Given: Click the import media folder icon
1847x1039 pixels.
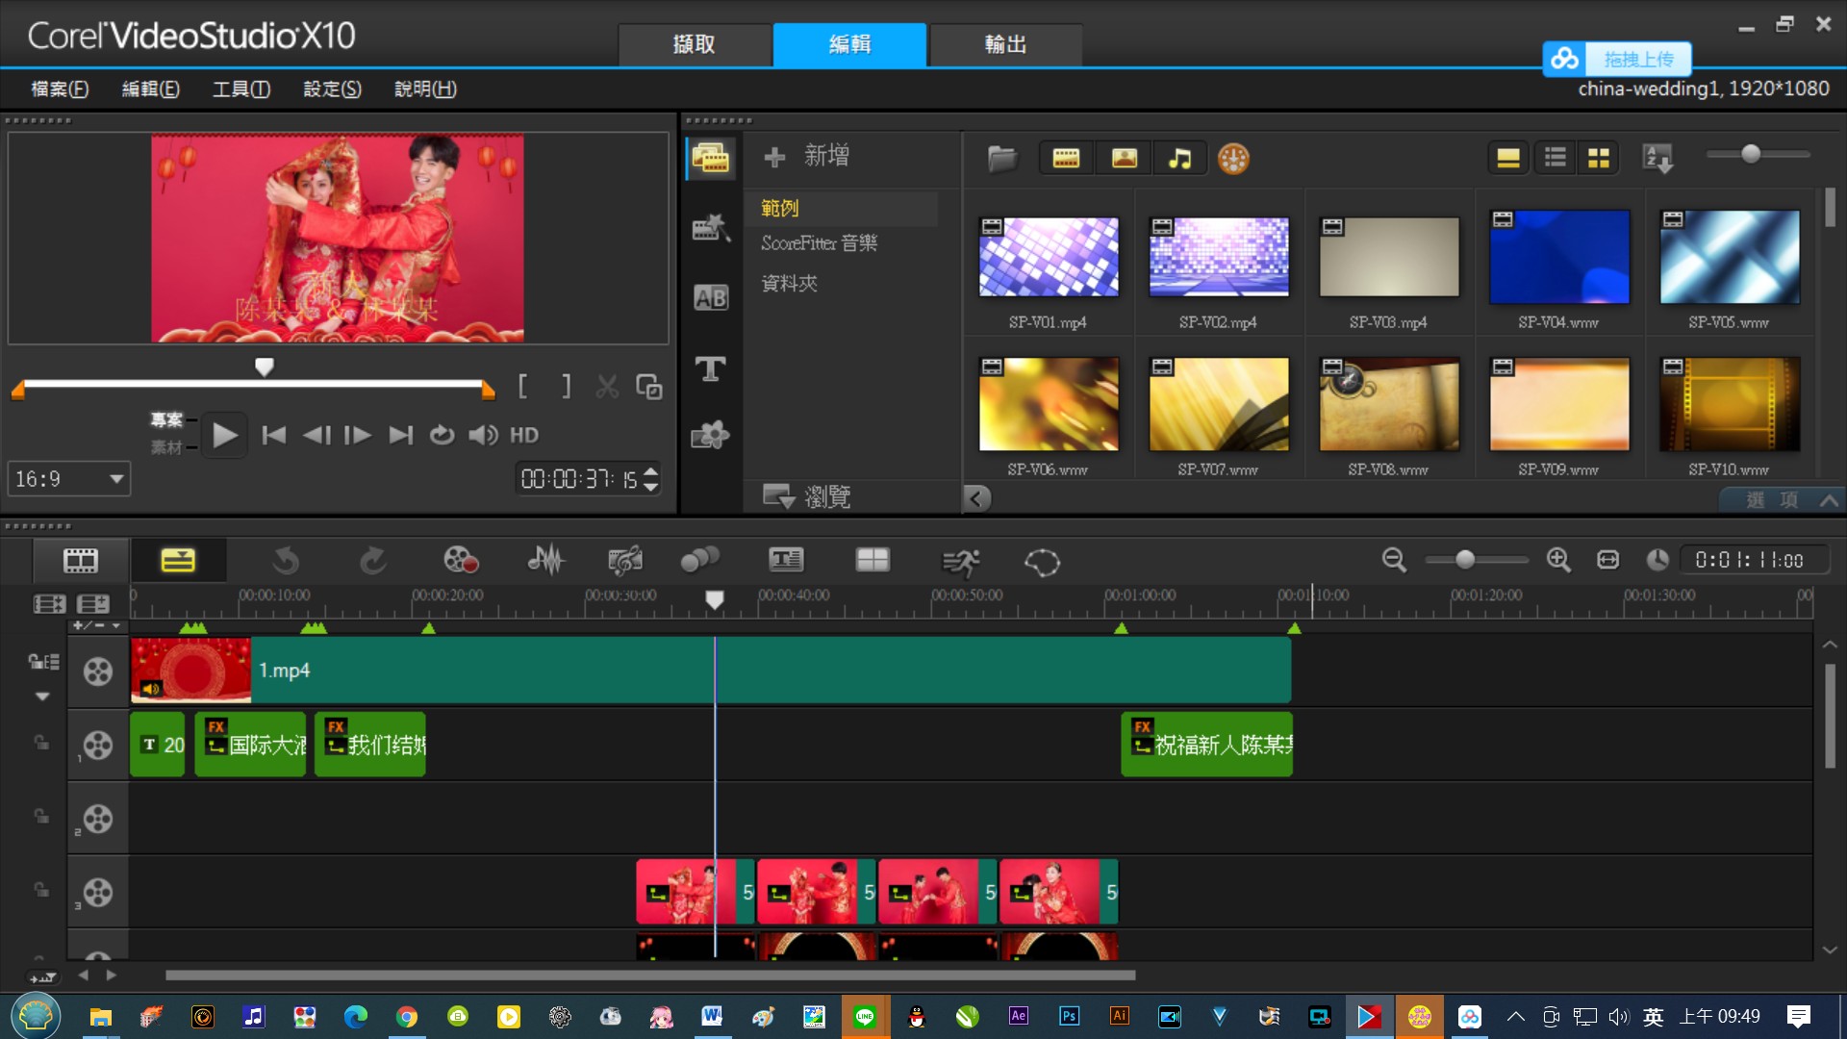Looking at the screenshot, I should (1002, 159).
